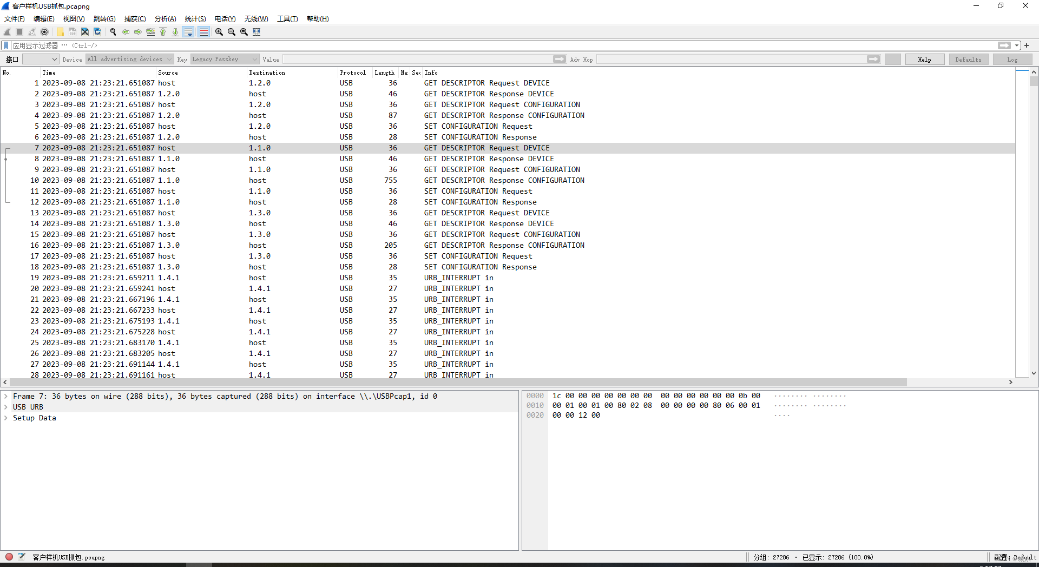The width and height of the screenshot is (1039, 567).
Task: Open the Legacy Passkey key dropdown
Action: 225,60
